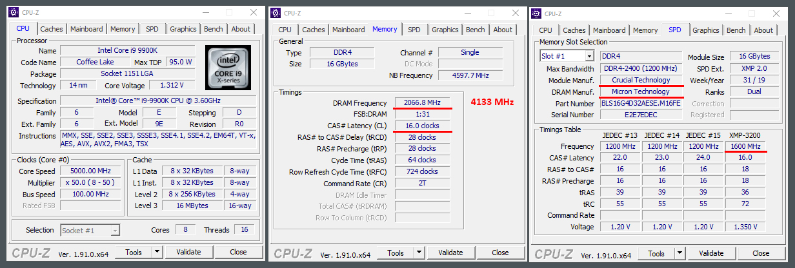This screenshot has width=795, height=268.
Task: Click the 5000.00 MHz core speed value
Action: (x=90, y=171)
